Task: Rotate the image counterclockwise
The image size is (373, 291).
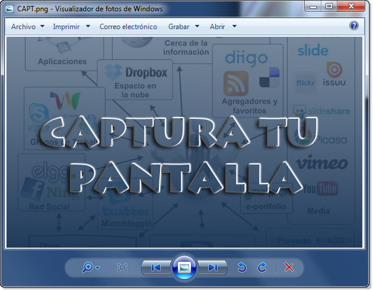Action: click(x=242, y=267)
